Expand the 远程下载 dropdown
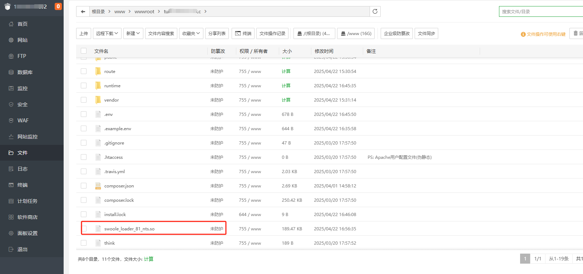583x274 pixels. pos(107,33)
